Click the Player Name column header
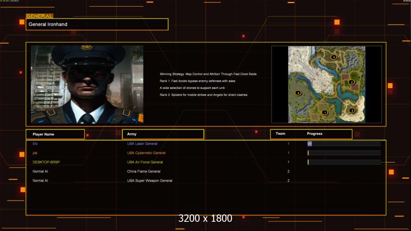 tap(55, 134)
